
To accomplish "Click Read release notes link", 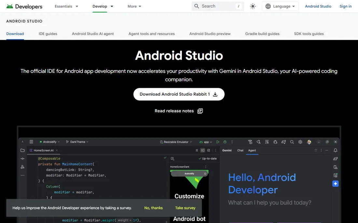I will pyautogui.click(x=174, y=111).
